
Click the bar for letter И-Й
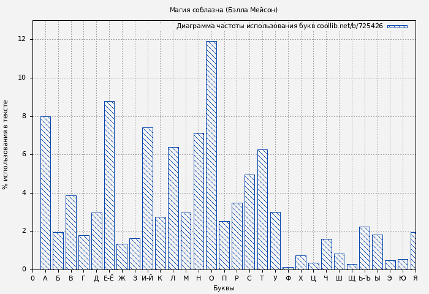(148, 198)
